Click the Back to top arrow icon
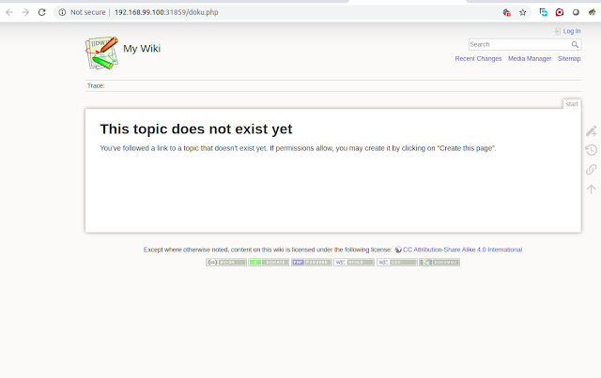Screen dimensions: 601x378 pos(591,189)
